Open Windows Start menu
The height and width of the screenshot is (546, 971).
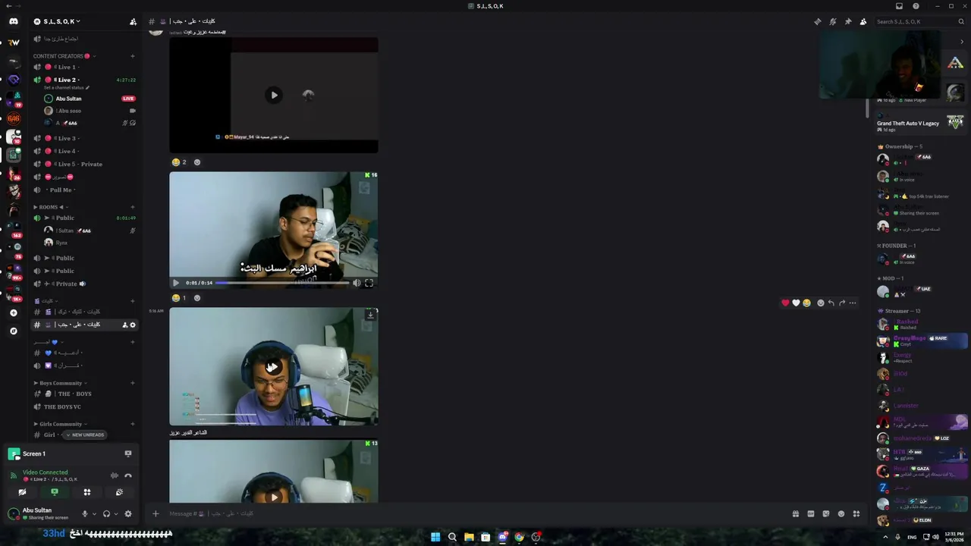coord(435,537)
